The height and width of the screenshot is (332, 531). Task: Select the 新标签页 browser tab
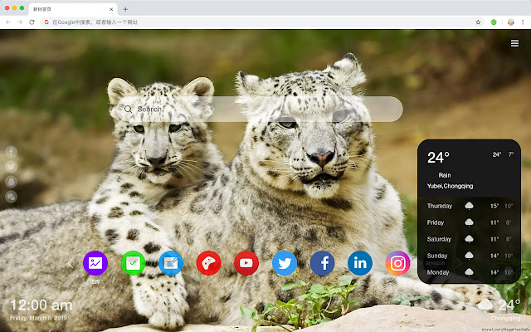[73, 9]
